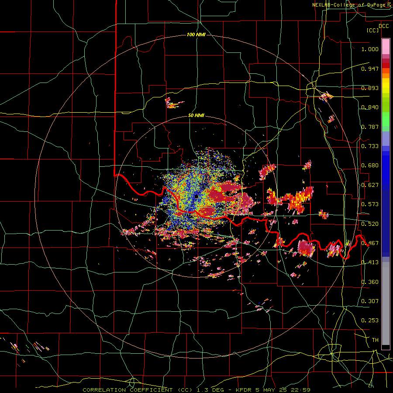Image resolution: width=393 pixels, height=393 pixels.
Task: Click the gray lower segment of color bar
Action: tap(386, 306)
